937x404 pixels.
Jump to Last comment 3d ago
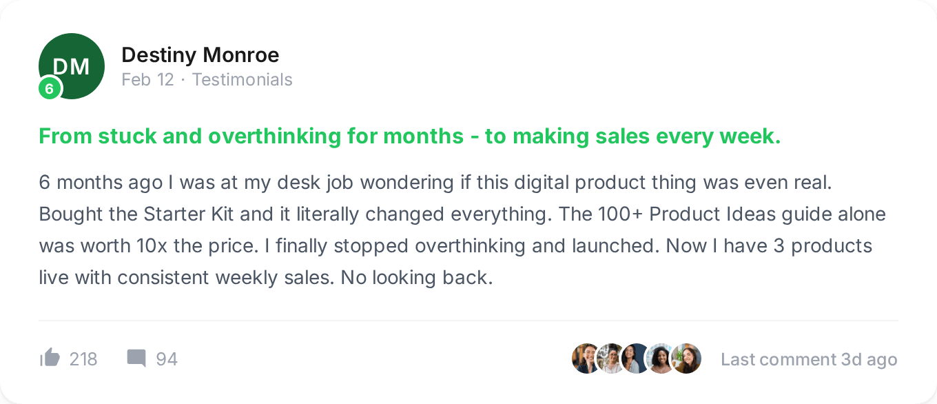click(809, 359)
